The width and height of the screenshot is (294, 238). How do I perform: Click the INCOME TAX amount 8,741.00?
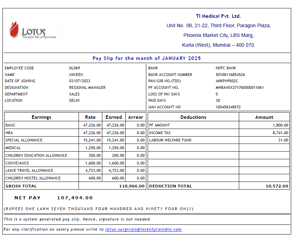pyautogui.click(x=280, y=133)
